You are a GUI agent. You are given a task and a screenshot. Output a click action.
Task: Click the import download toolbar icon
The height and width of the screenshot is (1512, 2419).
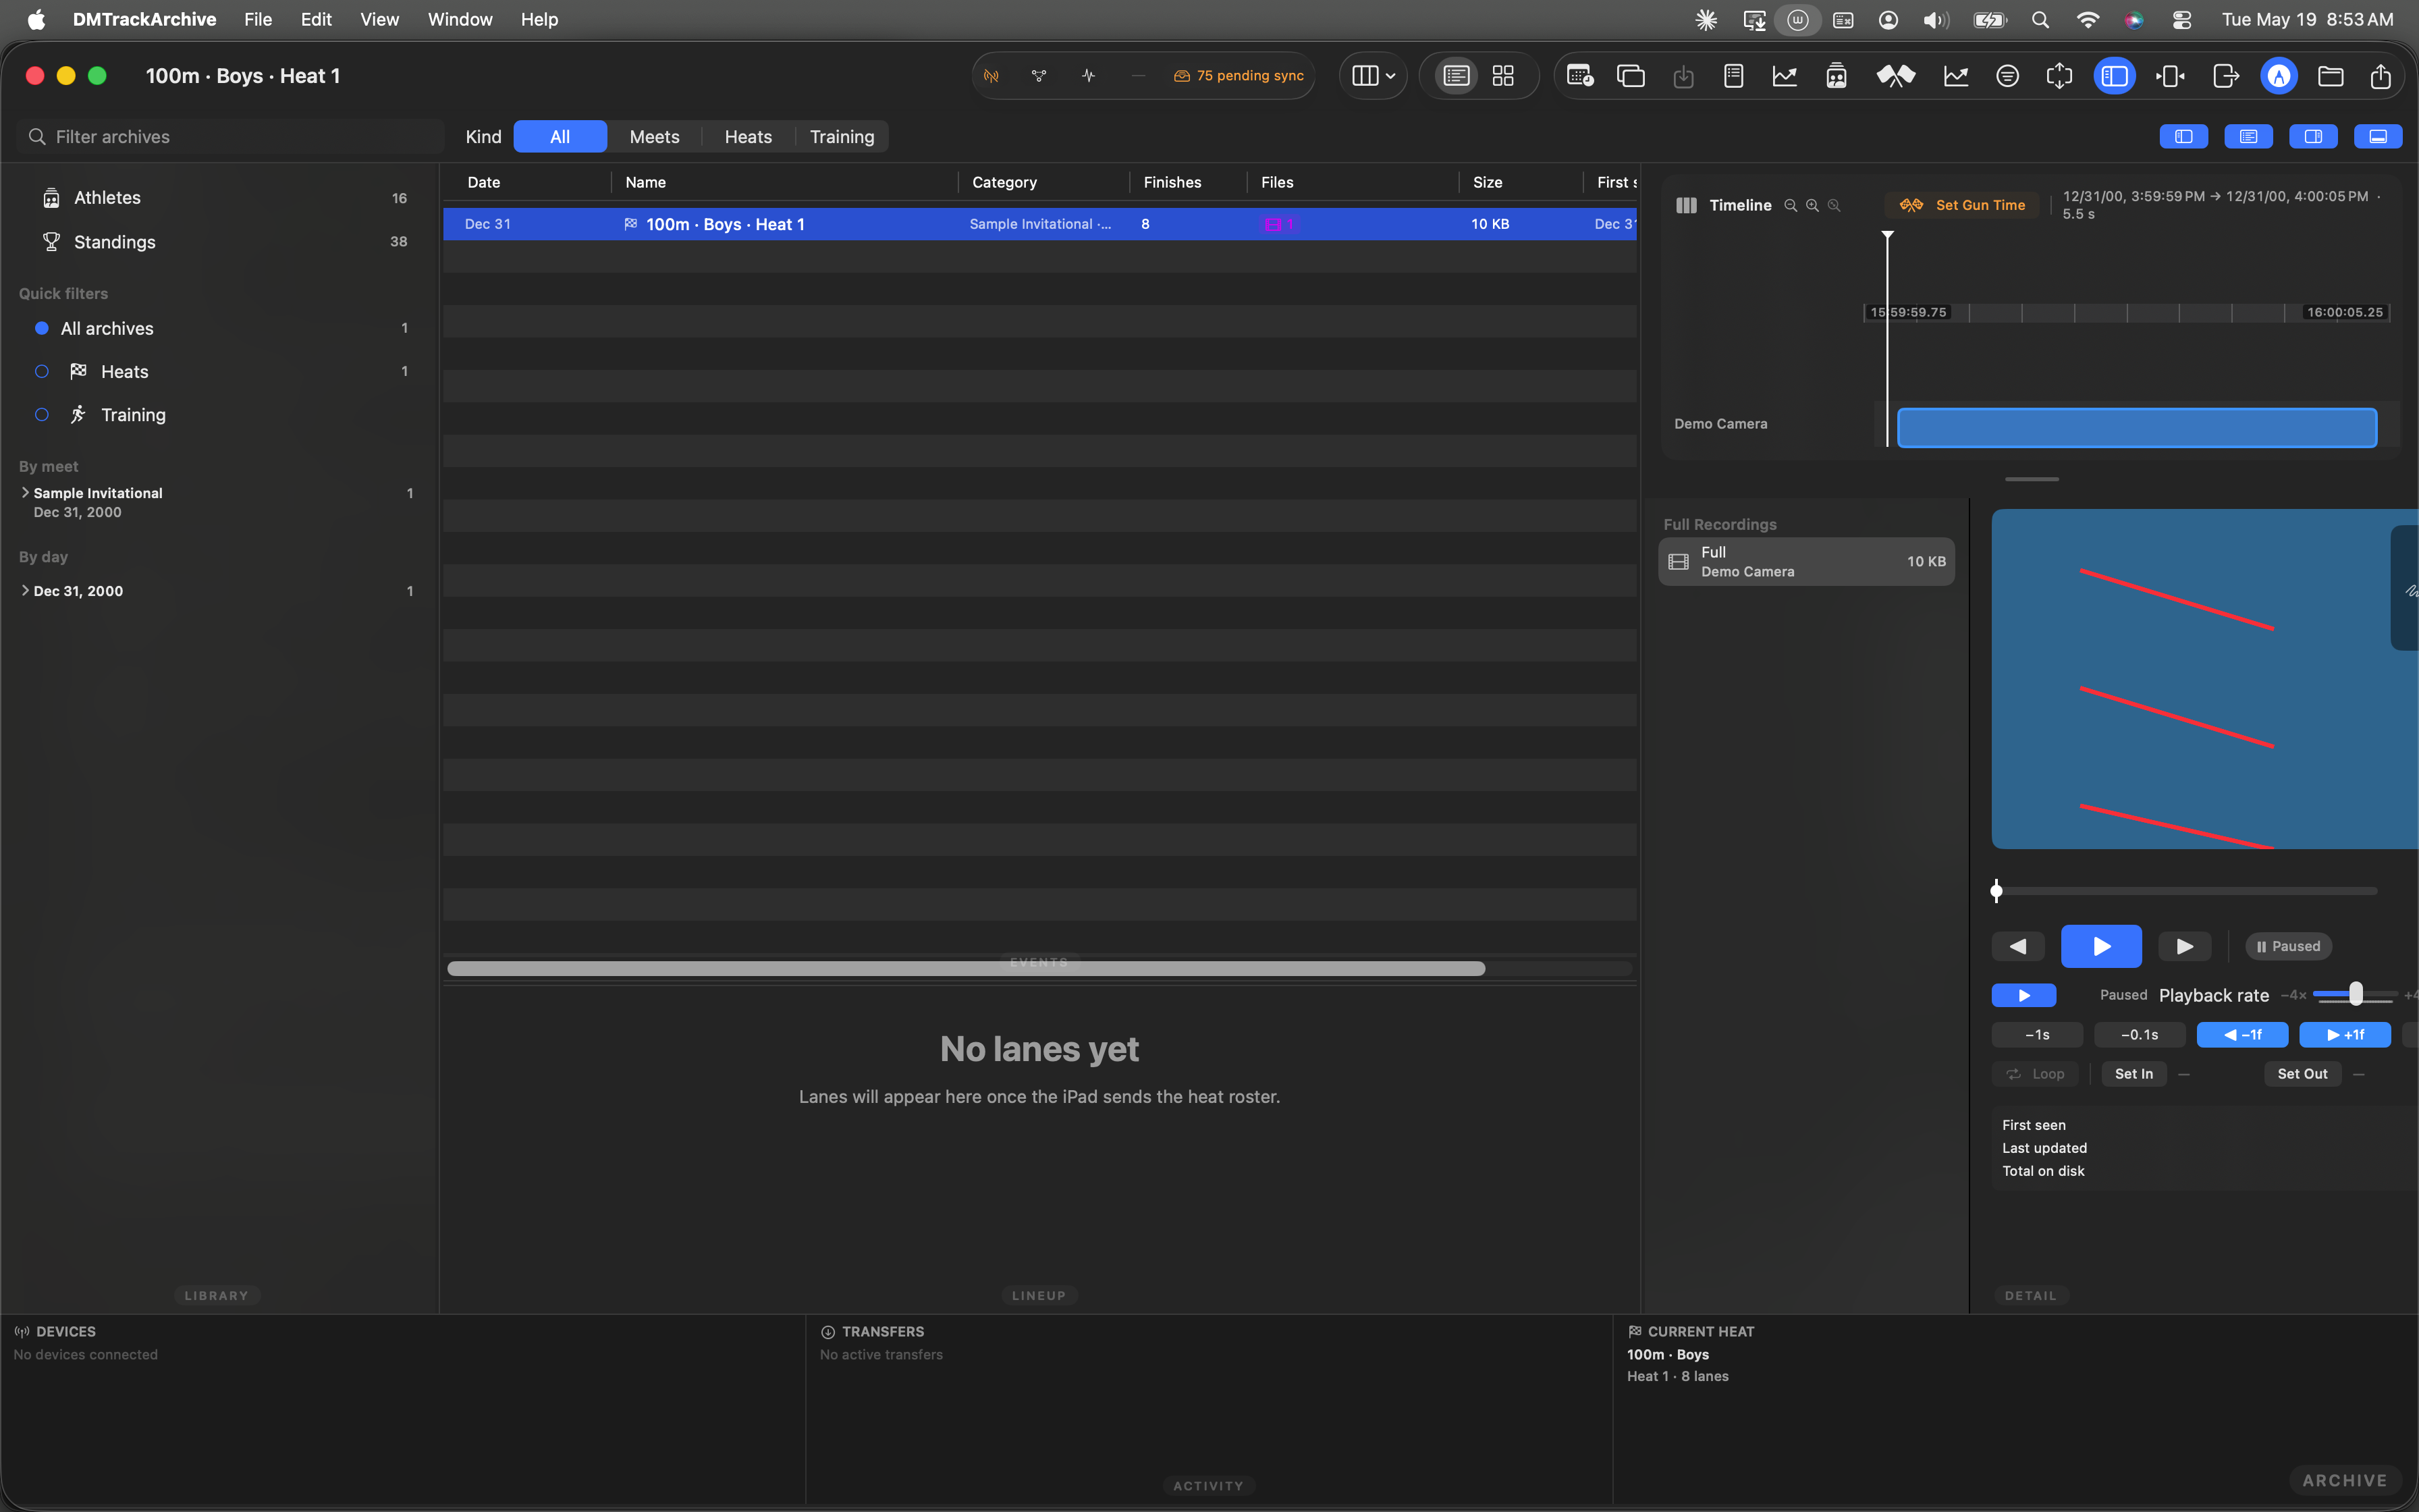click(x=1683, y=76)
